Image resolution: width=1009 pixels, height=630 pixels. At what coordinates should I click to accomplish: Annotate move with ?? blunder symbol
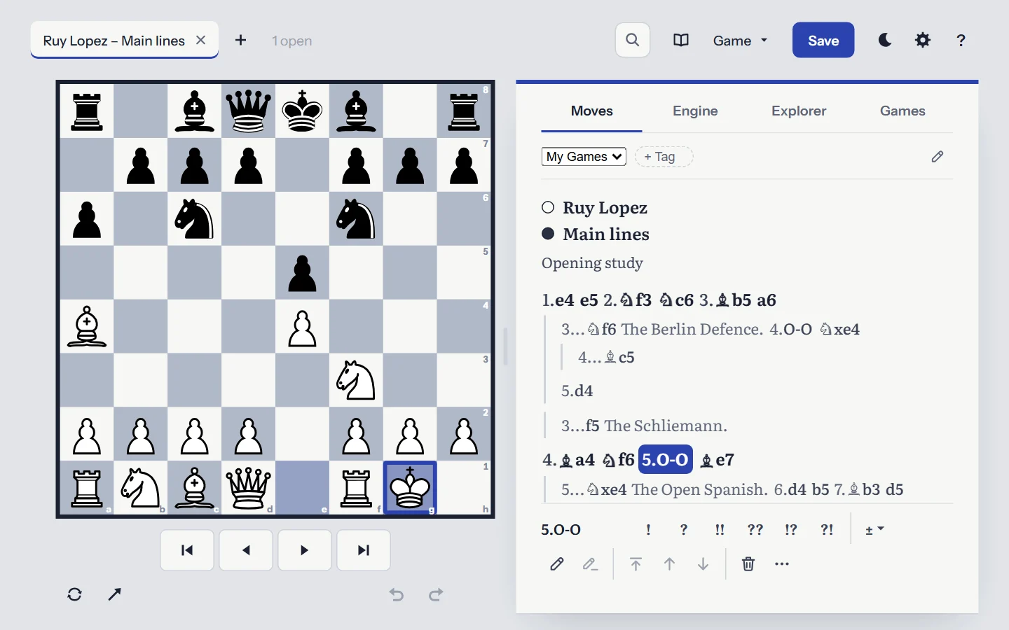tap(755, 530)
